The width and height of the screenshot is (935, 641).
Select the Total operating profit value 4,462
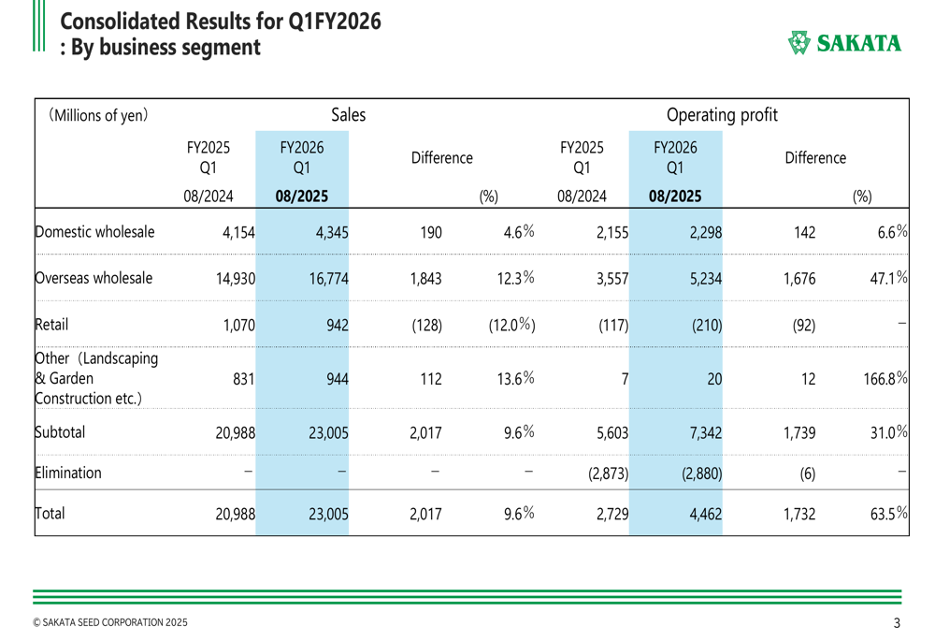[703, 513]
